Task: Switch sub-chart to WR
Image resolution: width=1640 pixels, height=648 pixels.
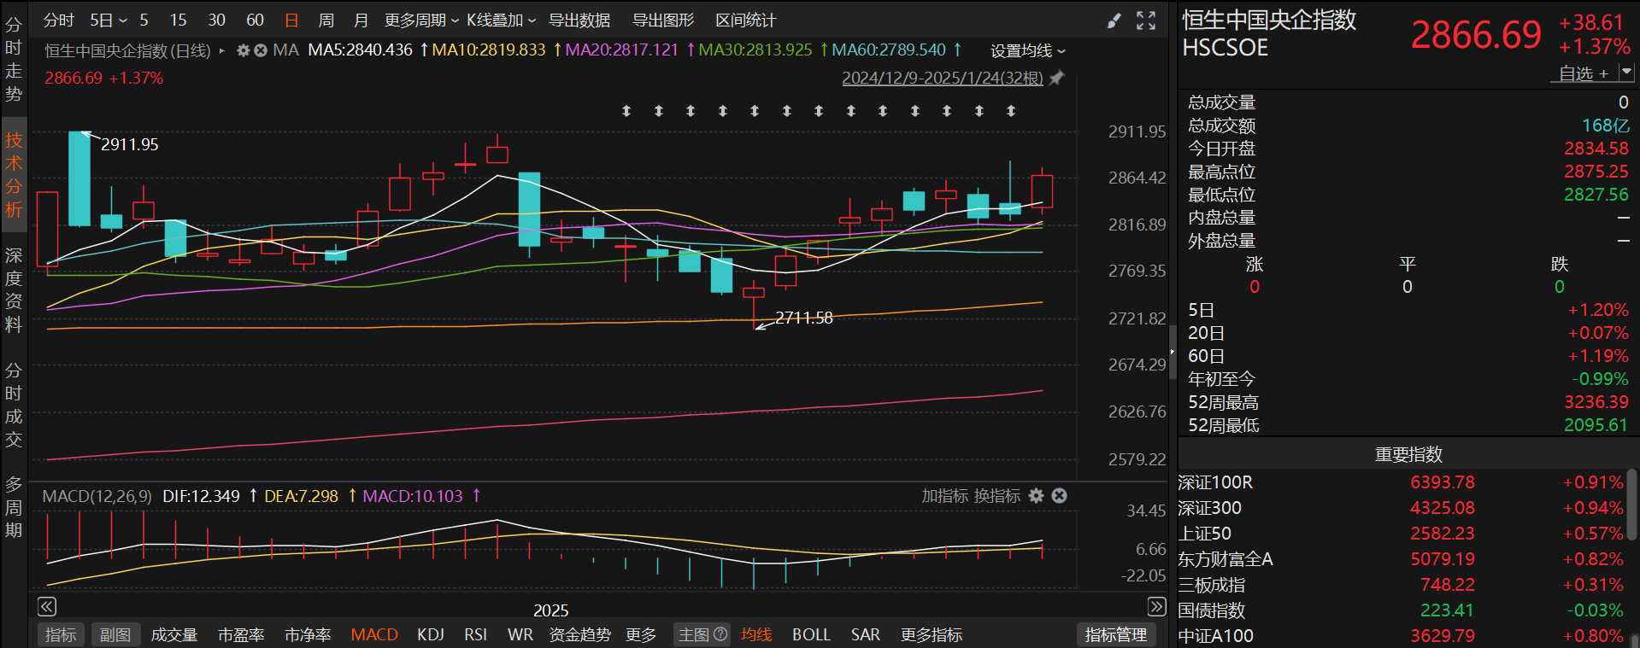Action: click(520, 634)
